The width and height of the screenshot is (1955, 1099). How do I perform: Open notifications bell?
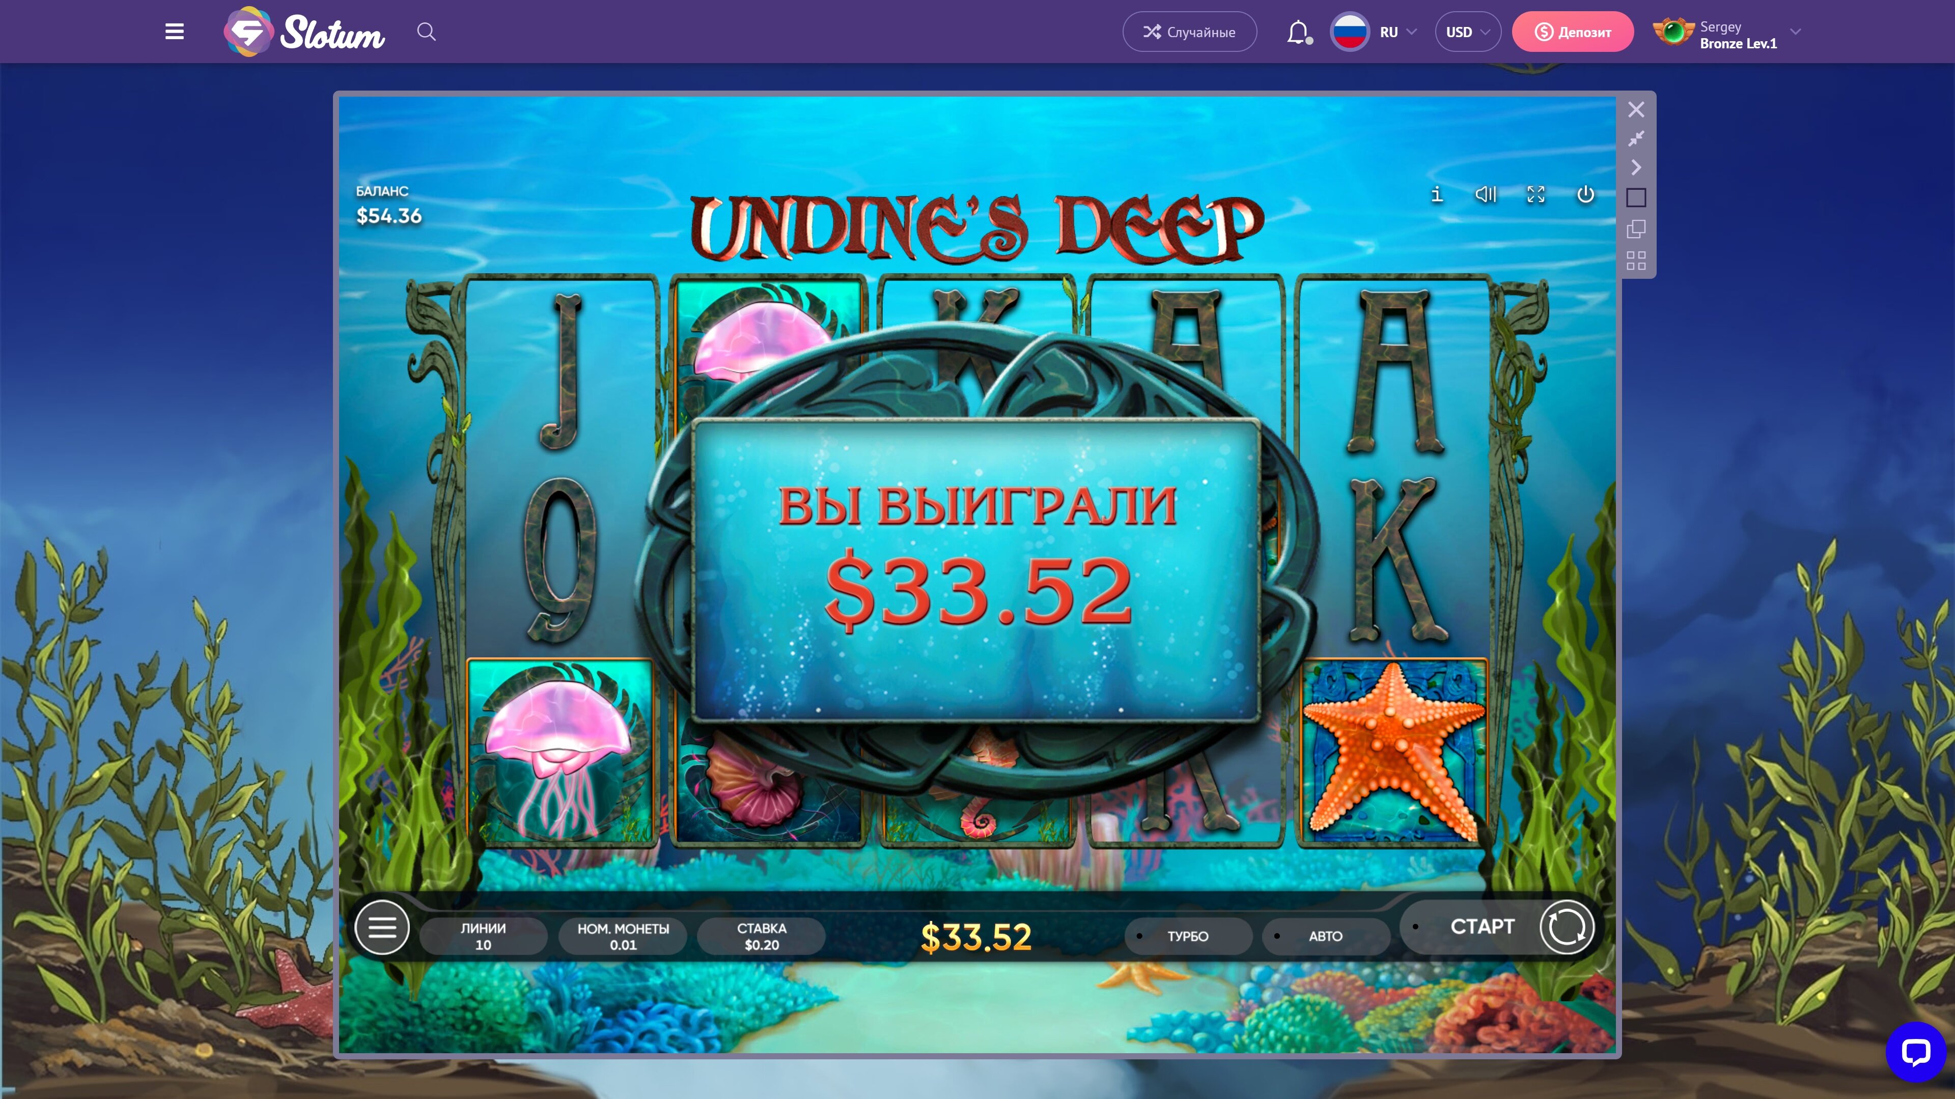coord(1298,32)
